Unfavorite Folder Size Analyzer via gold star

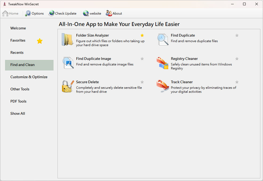pyautogui.click(x=142, y=35)
